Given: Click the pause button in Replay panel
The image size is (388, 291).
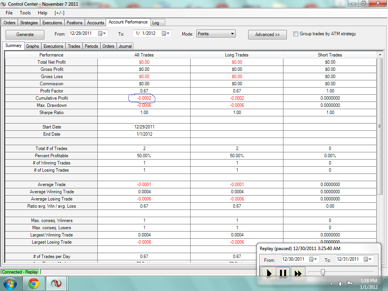Looking at the screenshot, I should point(283,272).
